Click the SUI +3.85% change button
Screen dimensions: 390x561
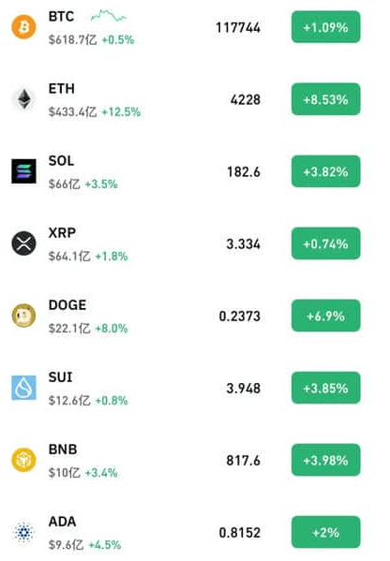(326, 388)
